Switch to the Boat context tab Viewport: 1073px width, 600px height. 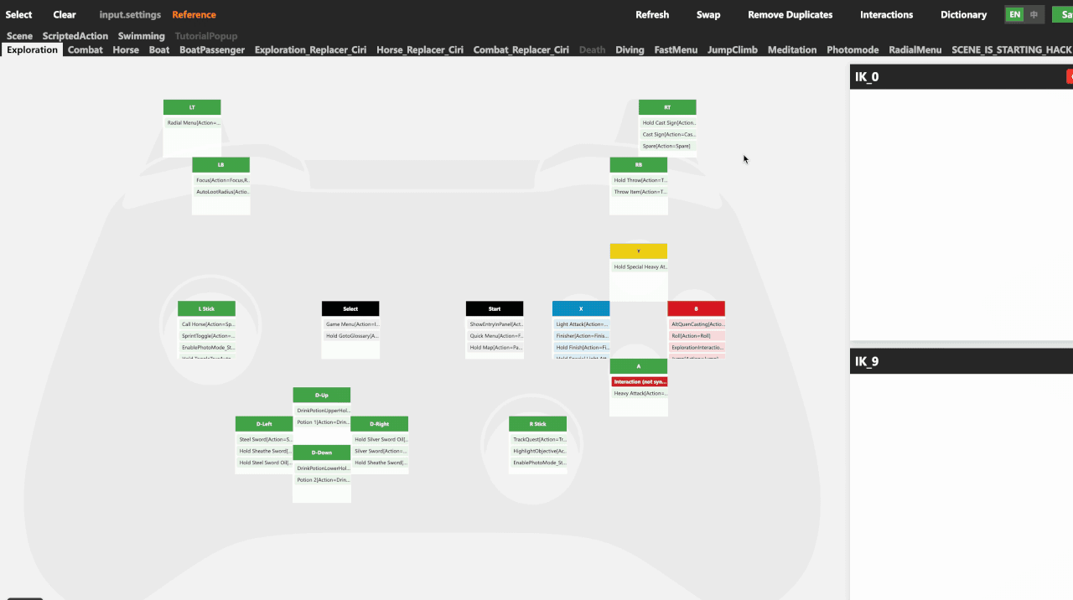[x=159, y=49]
